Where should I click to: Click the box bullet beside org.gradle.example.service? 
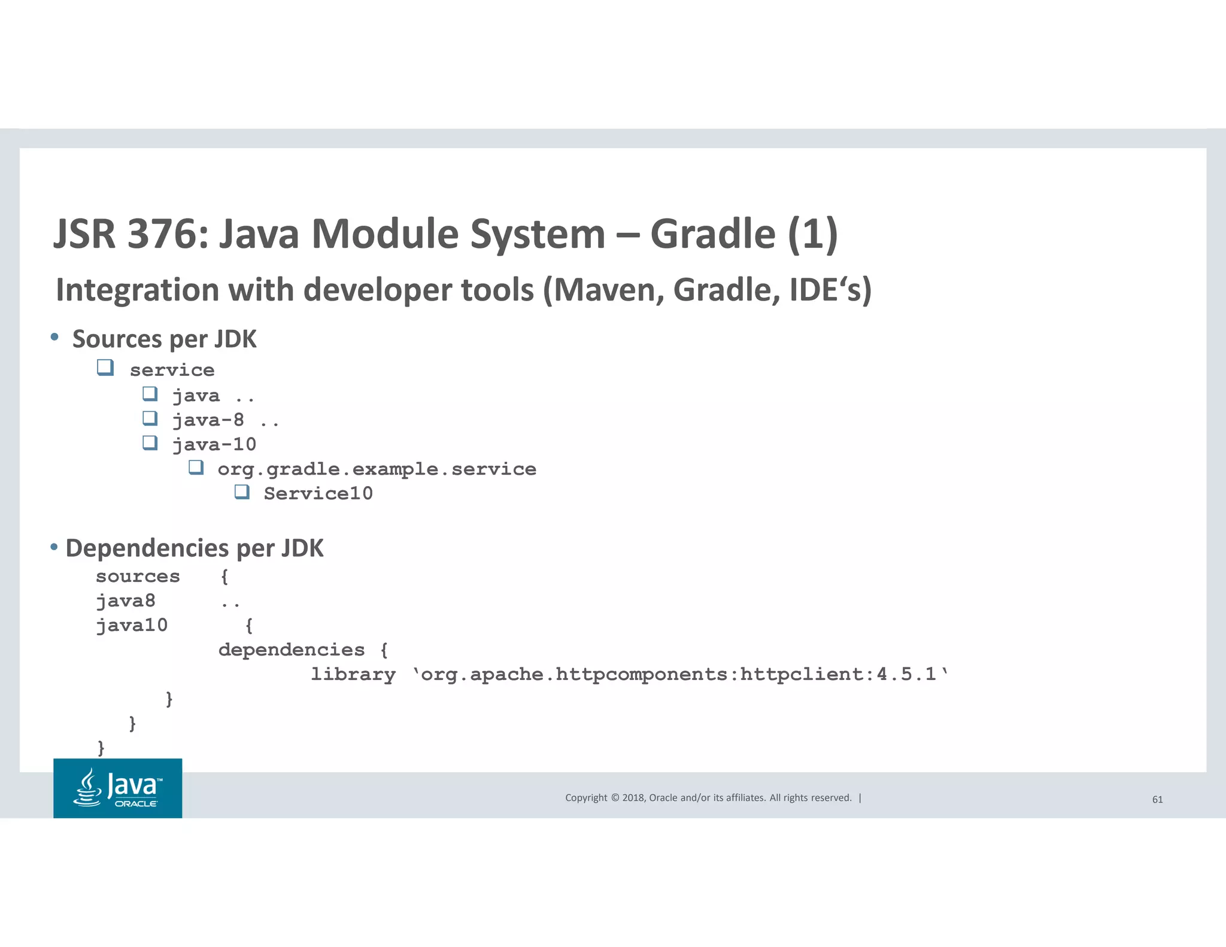pos(196,467)
